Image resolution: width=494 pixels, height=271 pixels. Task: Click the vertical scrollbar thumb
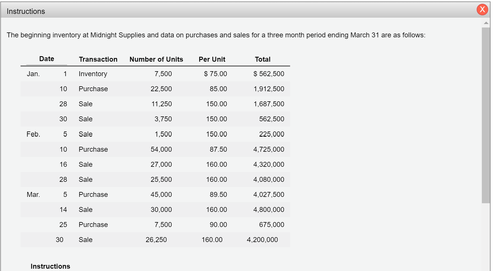click(486, 115)
